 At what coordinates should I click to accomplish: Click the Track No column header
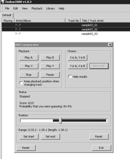pyautogui.click(x=73, y=21)
